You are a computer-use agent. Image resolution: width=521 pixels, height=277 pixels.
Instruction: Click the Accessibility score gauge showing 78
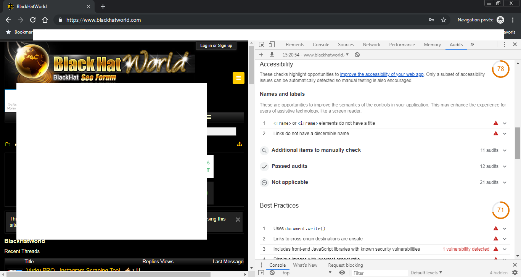click(x=501, y=69)
